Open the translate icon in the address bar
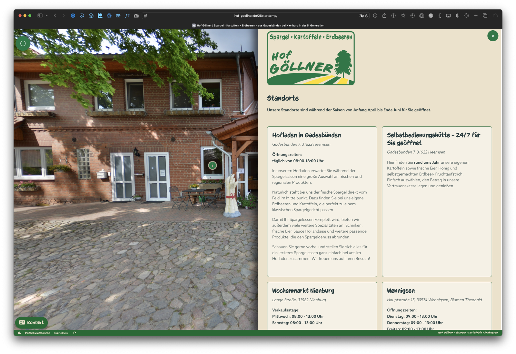Screen dimensions: 516x354 point(361,16)
